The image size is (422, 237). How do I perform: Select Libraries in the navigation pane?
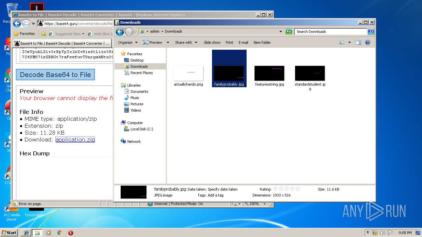(x=134, y=85)
